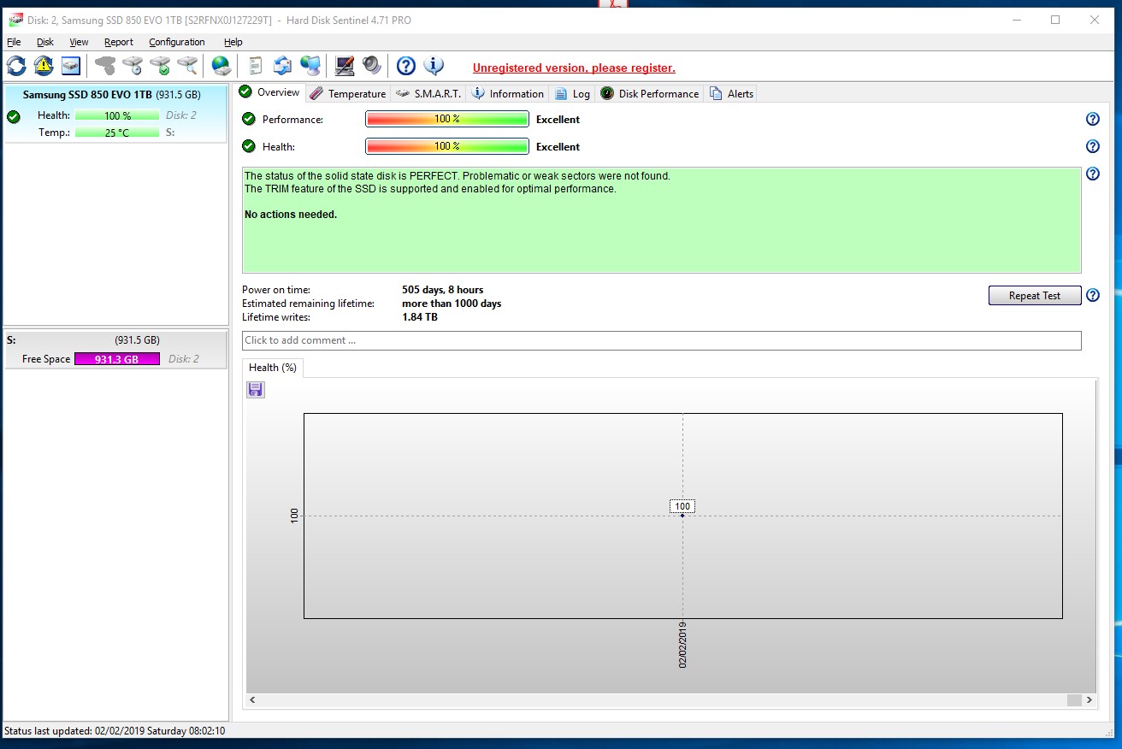Click the help icon beside Performance row
The image size is (1122, 749).
pyautogui.click(x=1092, y=120)
